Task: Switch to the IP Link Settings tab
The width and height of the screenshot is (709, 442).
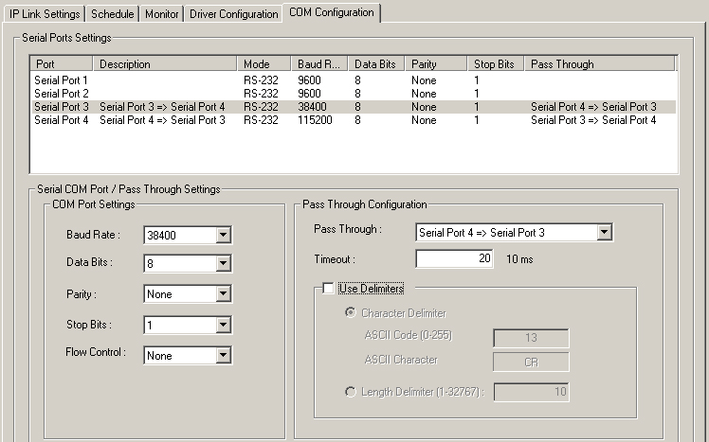Action: [x=45, y=14]
